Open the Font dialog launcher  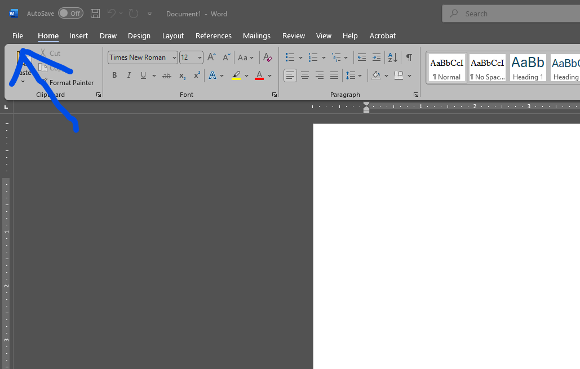tap(274, 95)
